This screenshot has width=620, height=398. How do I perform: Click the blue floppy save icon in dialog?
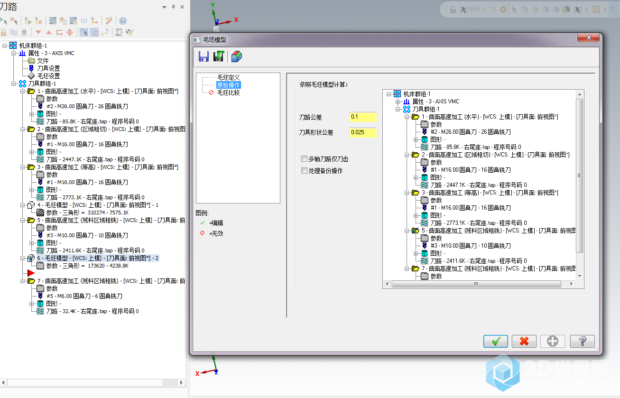pos(204,57)
